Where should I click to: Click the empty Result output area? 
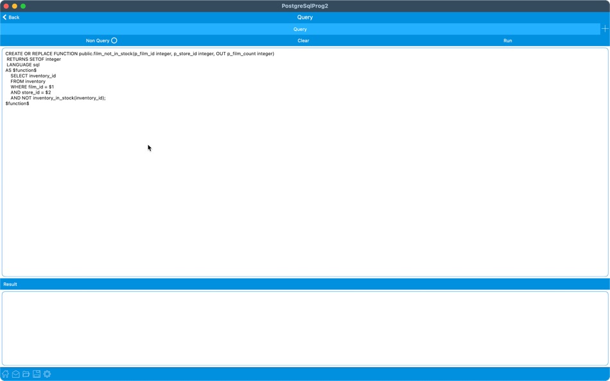(x=305, y=327)
